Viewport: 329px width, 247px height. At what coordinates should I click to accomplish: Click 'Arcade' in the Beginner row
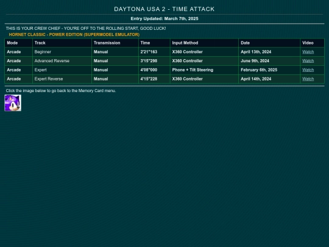coord(14,52)
